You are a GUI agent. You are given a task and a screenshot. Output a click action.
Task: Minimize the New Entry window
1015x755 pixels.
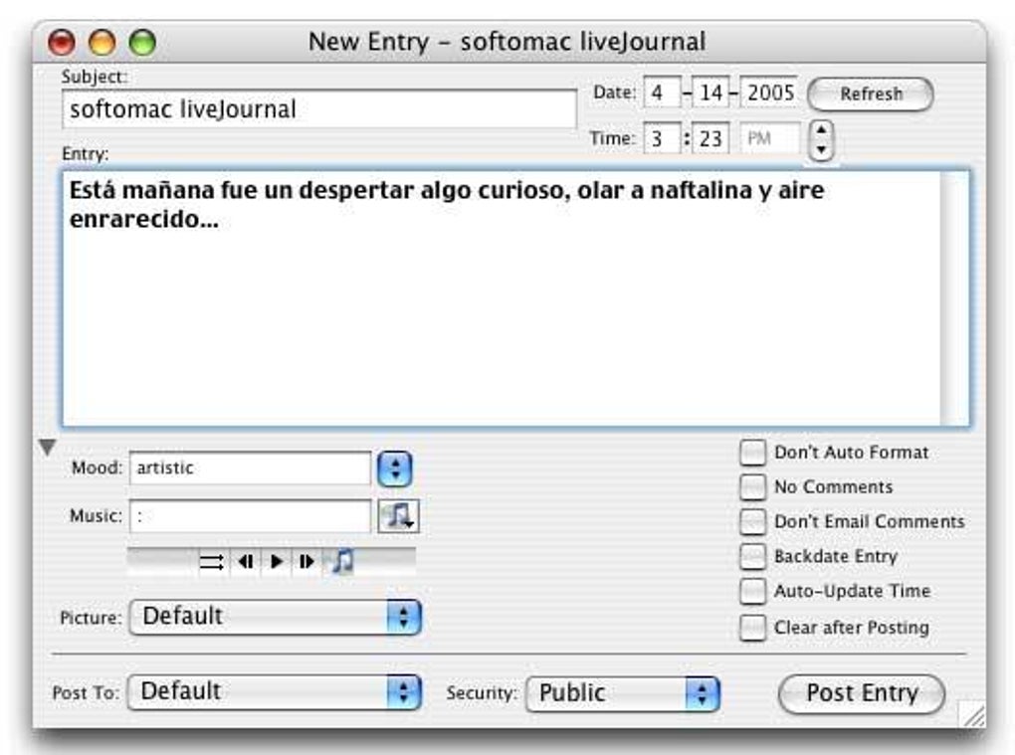[102, 42]
